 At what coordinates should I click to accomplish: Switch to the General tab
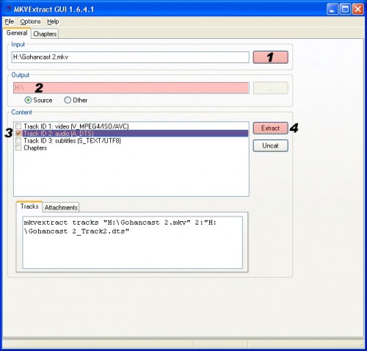pos(17,33)
